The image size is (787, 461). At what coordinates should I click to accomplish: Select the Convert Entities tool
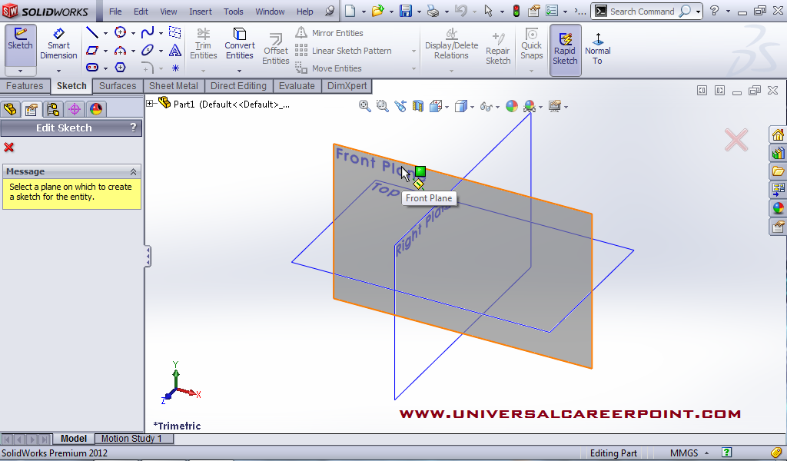coord(239,42)
